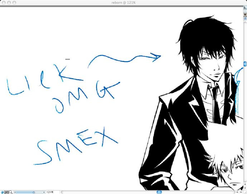Screen dimensions: 247x194
Task: Click the 'reborn @ 121%' window title
Action: coord(124,3)
